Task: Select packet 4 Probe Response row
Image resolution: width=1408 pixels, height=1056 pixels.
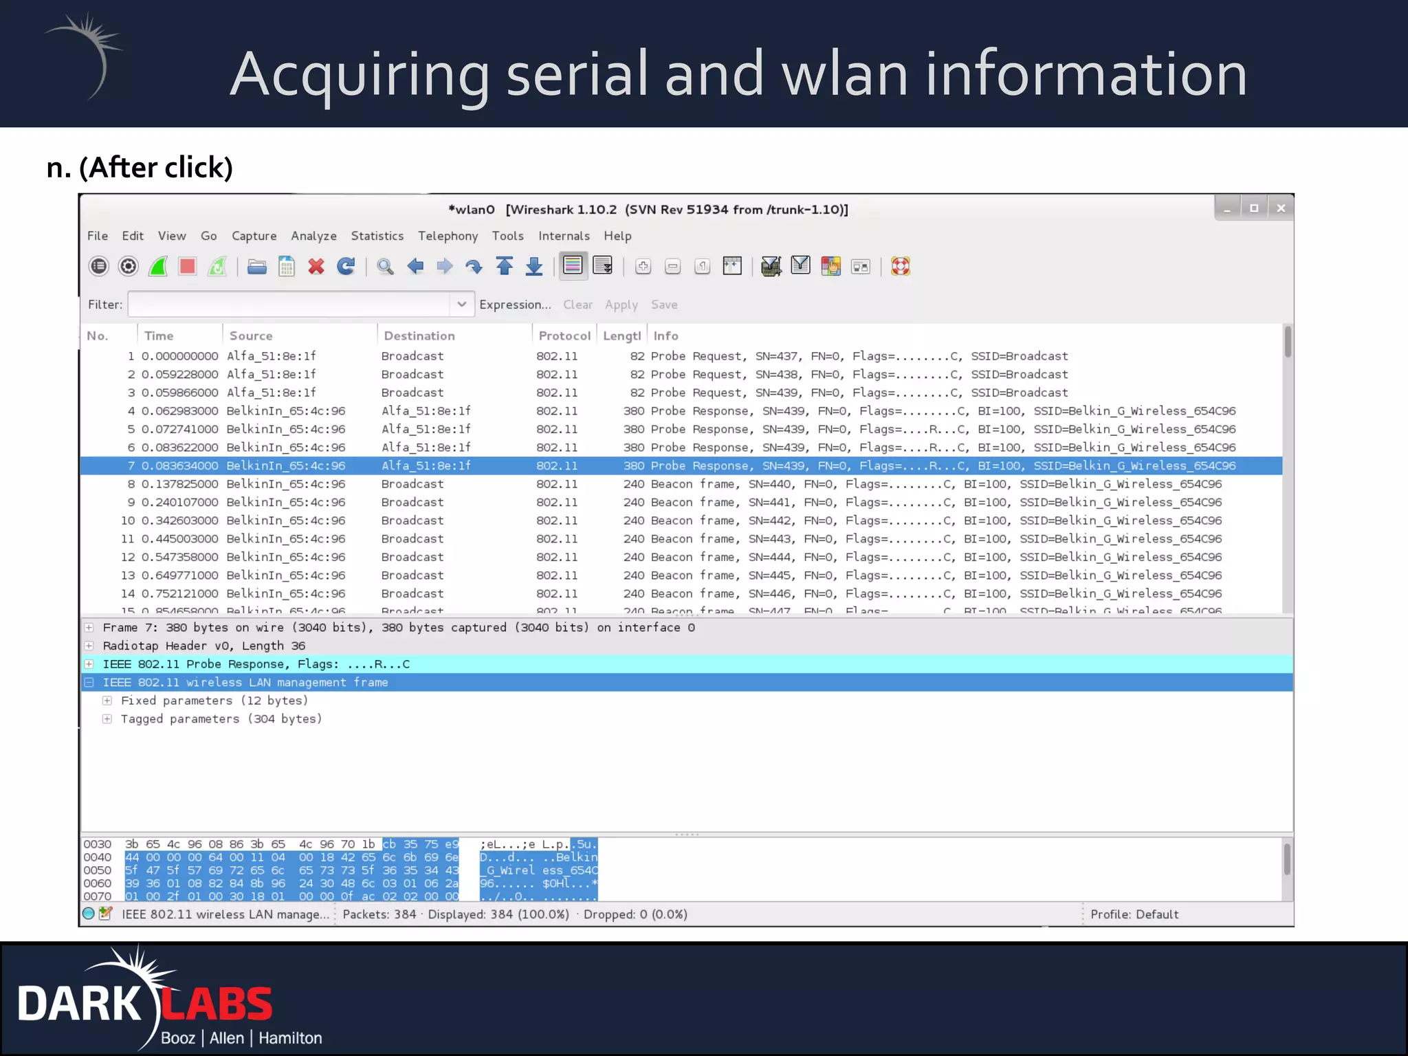Action: (x=681, y=411)
